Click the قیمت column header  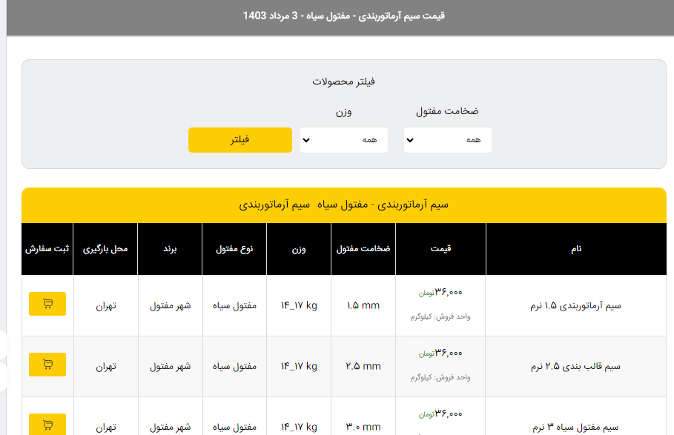[441, 249]
